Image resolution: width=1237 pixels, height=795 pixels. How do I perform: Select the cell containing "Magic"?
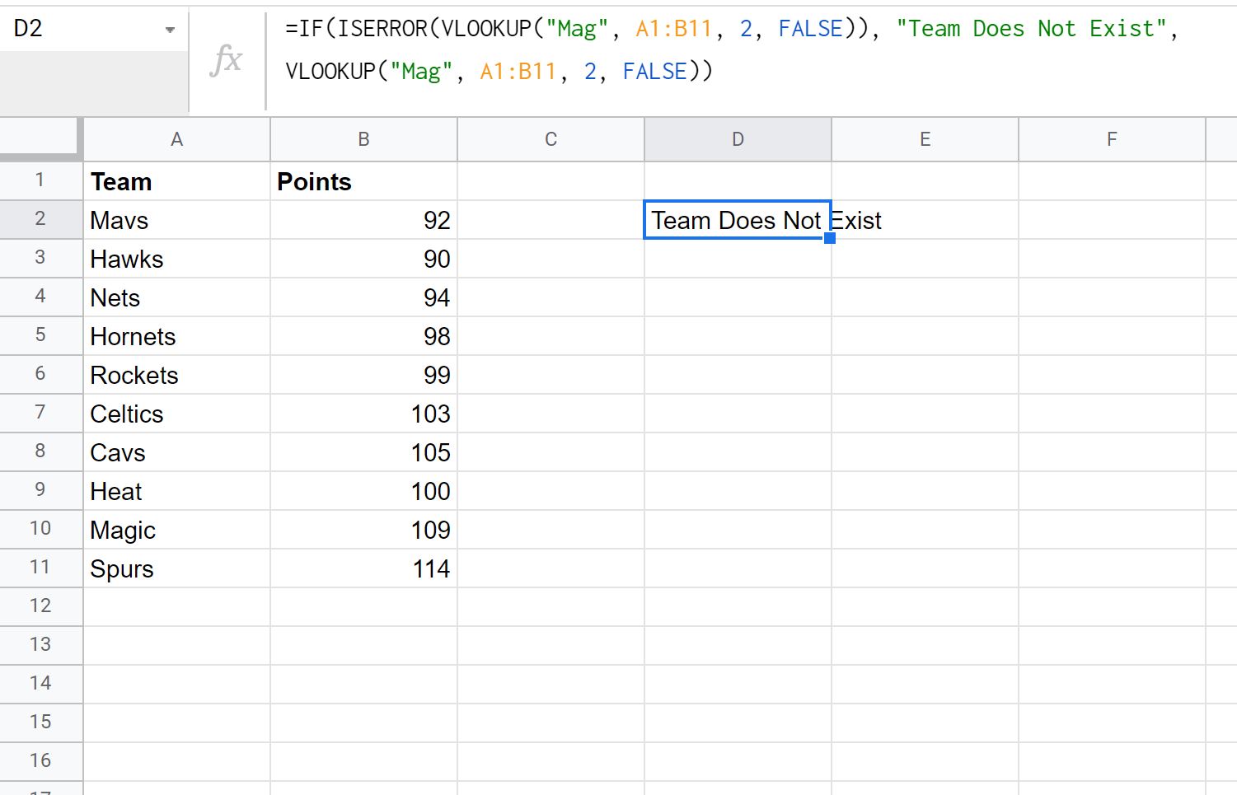[x=177, y=530]
